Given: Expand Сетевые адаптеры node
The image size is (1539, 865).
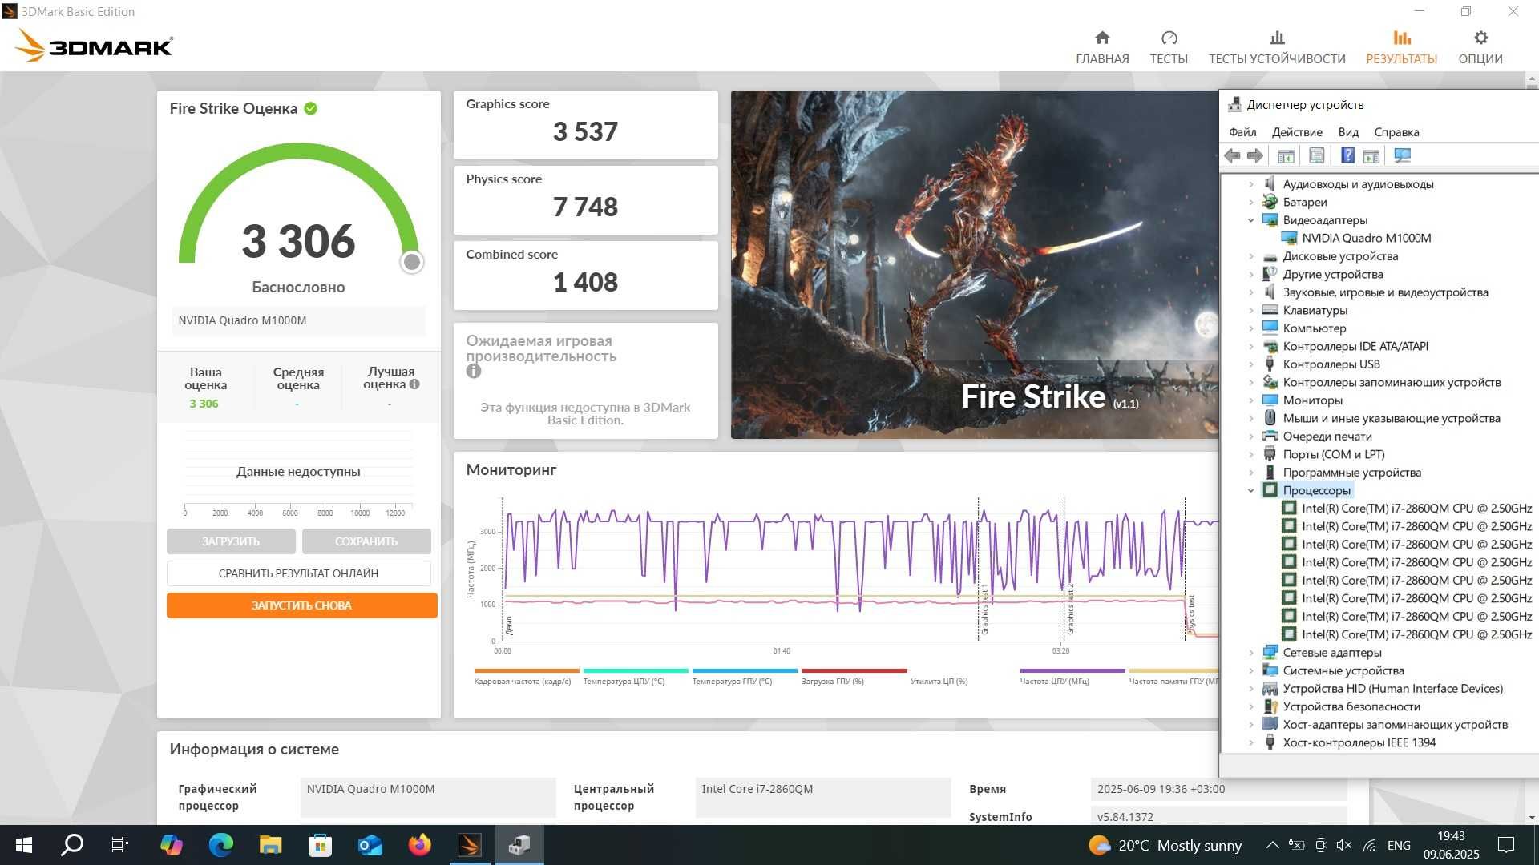Looking at the screenshot, I should [x=1251, y=653].
